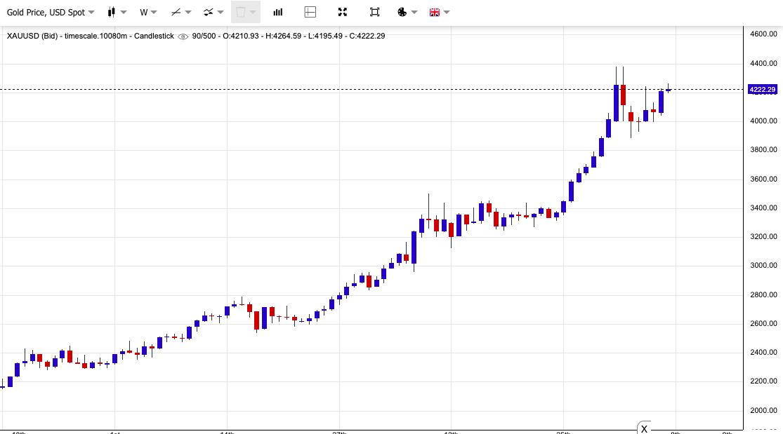
Task: Click the latest candlestick on the chart
Action: point(669,89)
